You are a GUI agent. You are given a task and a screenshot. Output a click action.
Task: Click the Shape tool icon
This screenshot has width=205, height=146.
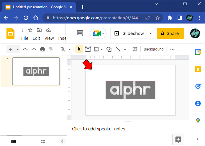[x=109, y=49]
